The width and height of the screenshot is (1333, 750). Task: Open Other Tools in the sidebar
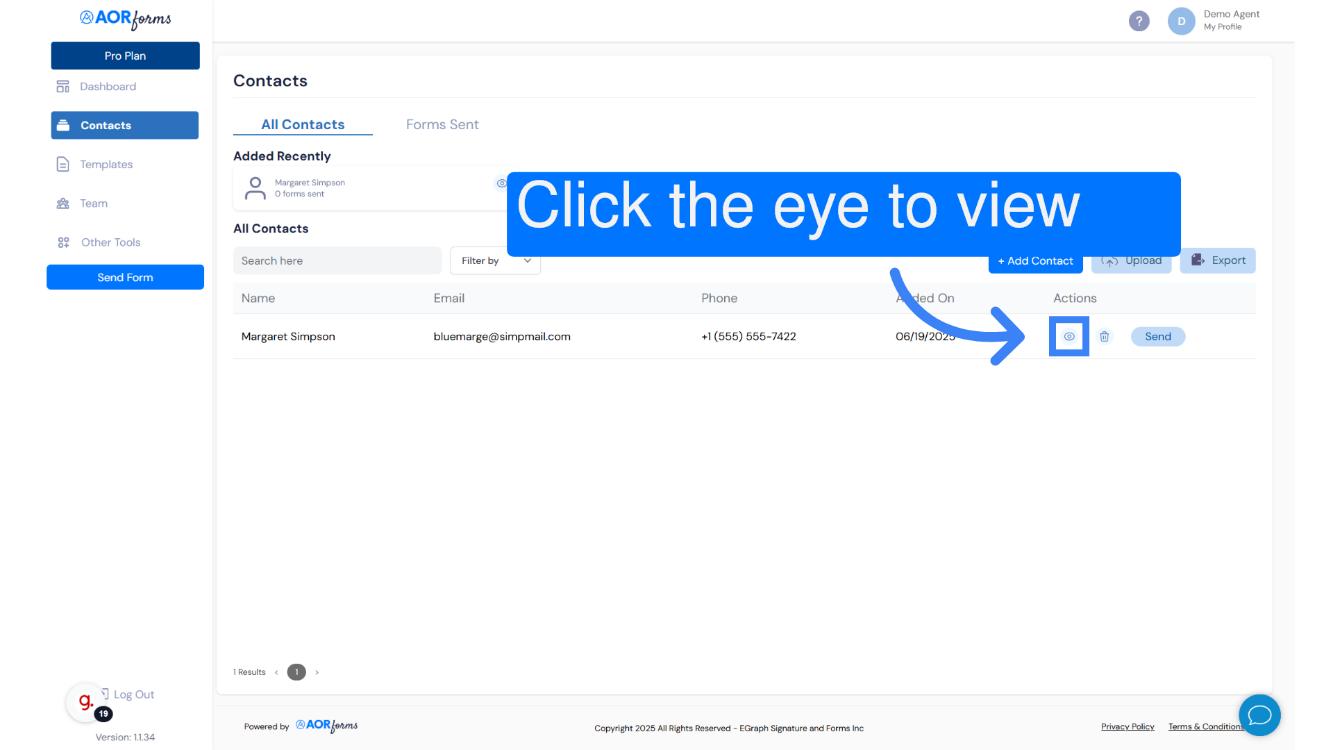click(110, 242)
